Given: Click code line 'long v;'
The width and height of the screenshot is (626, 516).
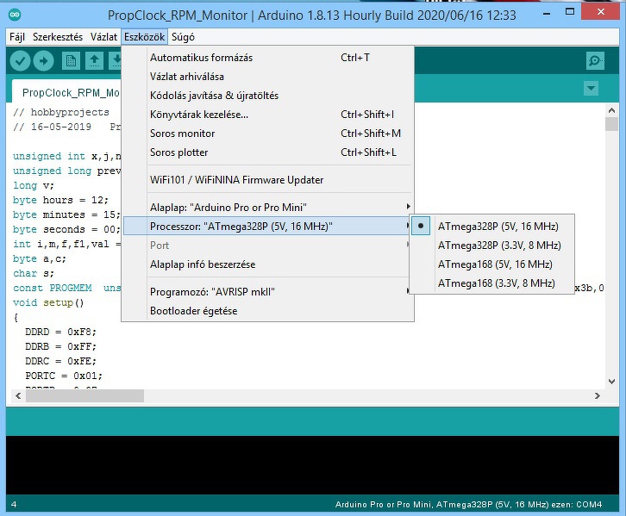Looking at the screenshot, I should (x=33, y=185).
